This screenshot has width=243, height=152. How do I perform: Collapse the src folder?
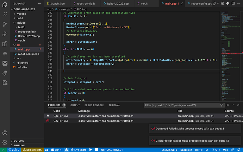click(27, 45)
